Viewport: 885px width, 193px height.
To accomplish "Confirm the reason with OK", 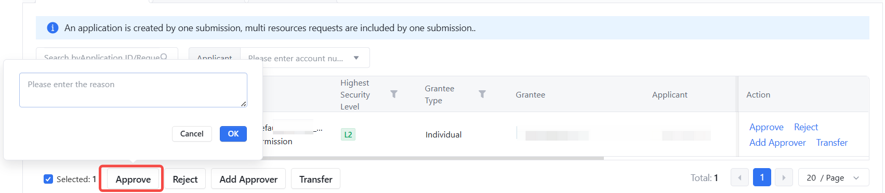I will (233, 134).
